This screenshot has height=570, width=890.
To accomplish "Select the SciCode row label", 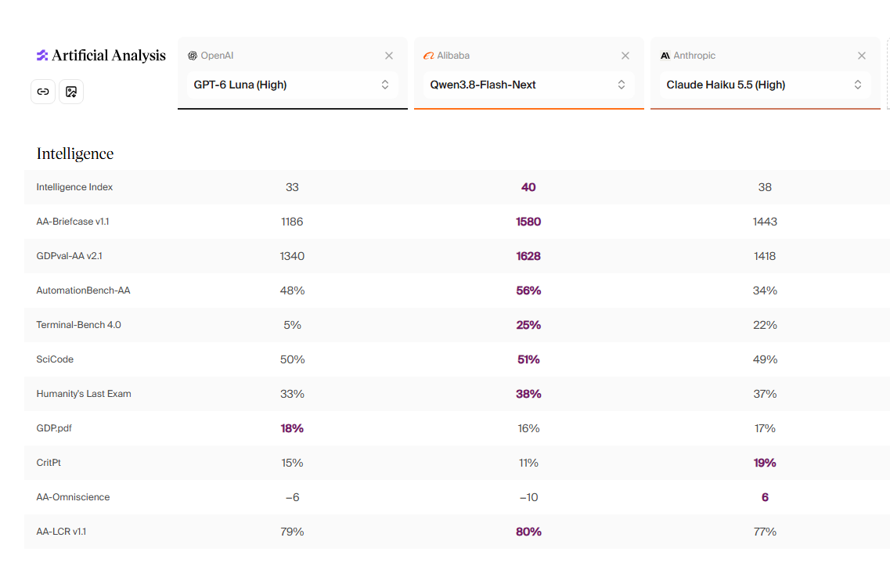I will [x=55, y=359].
